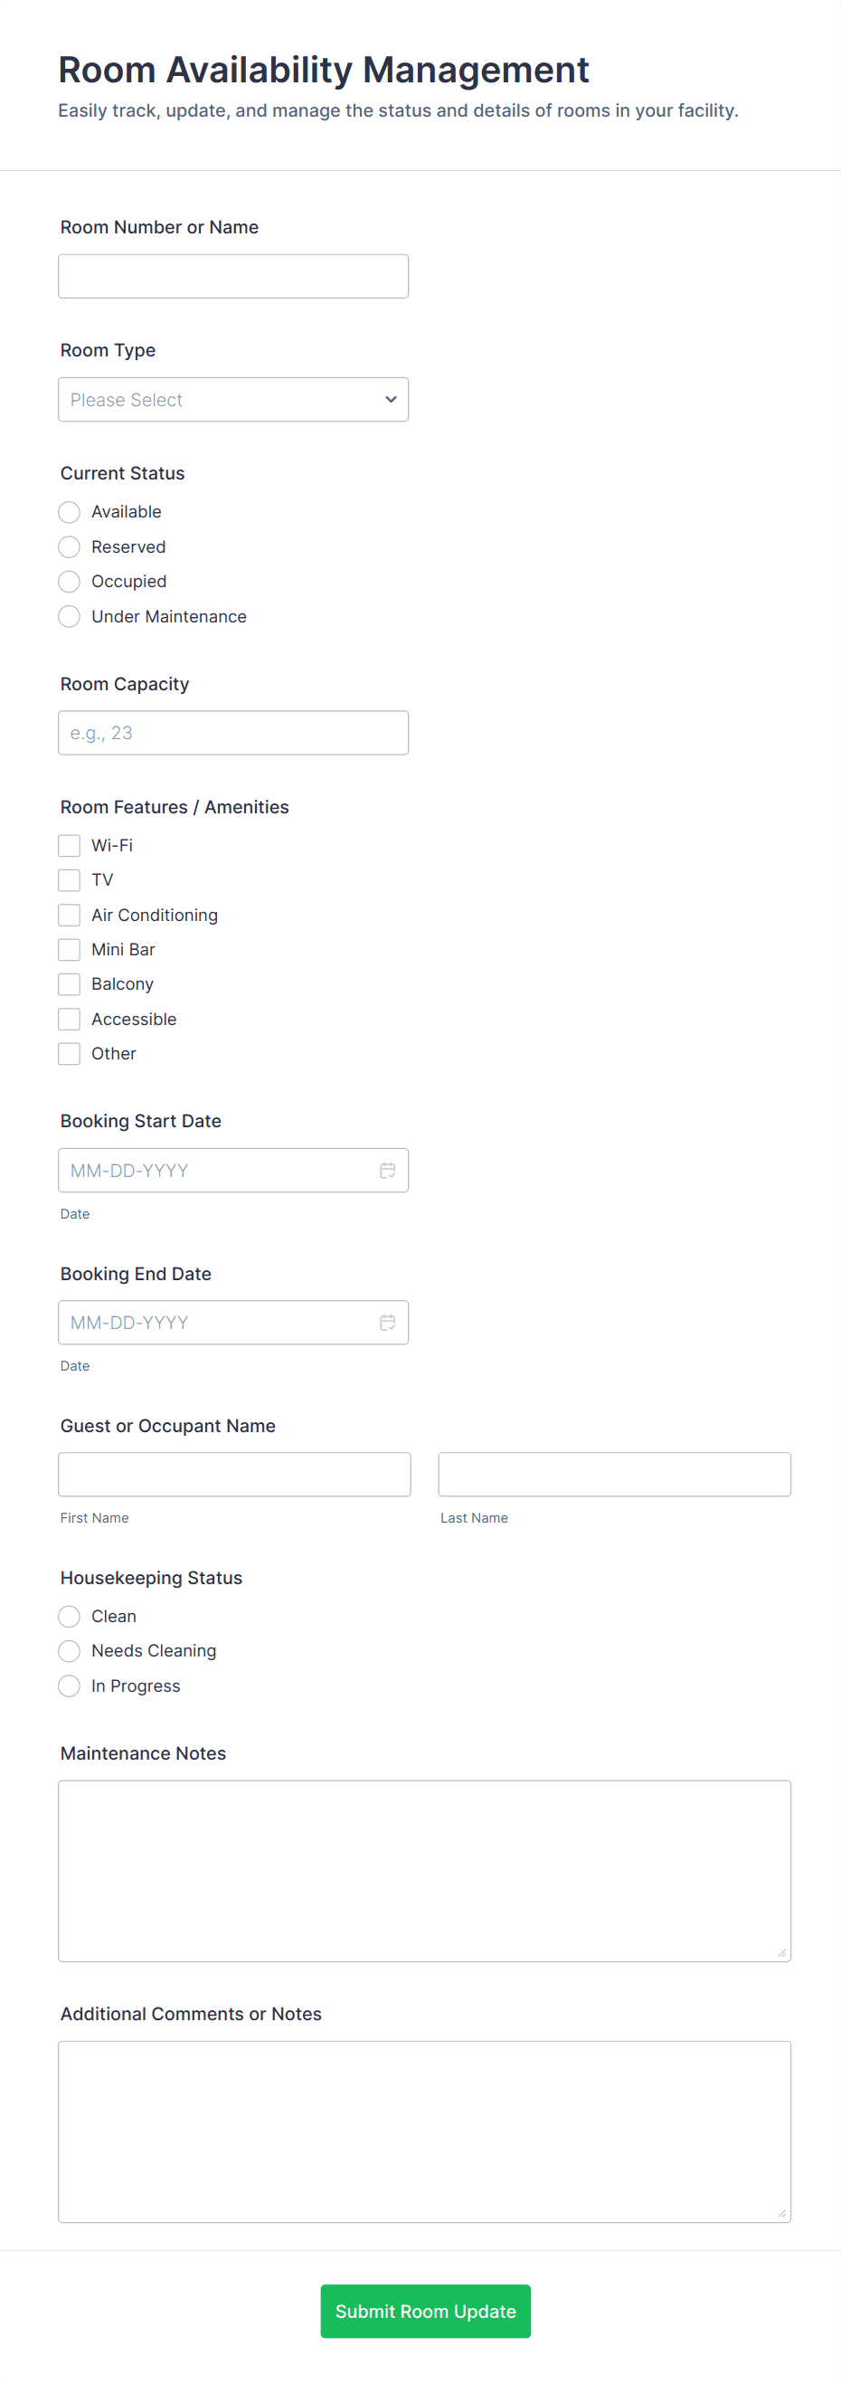Screen dimensions: 841x2383
Task: Enable the Wi-Fi amenity checkbox
Action: [x=70, y=845]
